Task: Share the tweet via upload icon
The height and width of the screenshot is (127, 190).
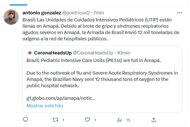Action: (x=153, y=120)
